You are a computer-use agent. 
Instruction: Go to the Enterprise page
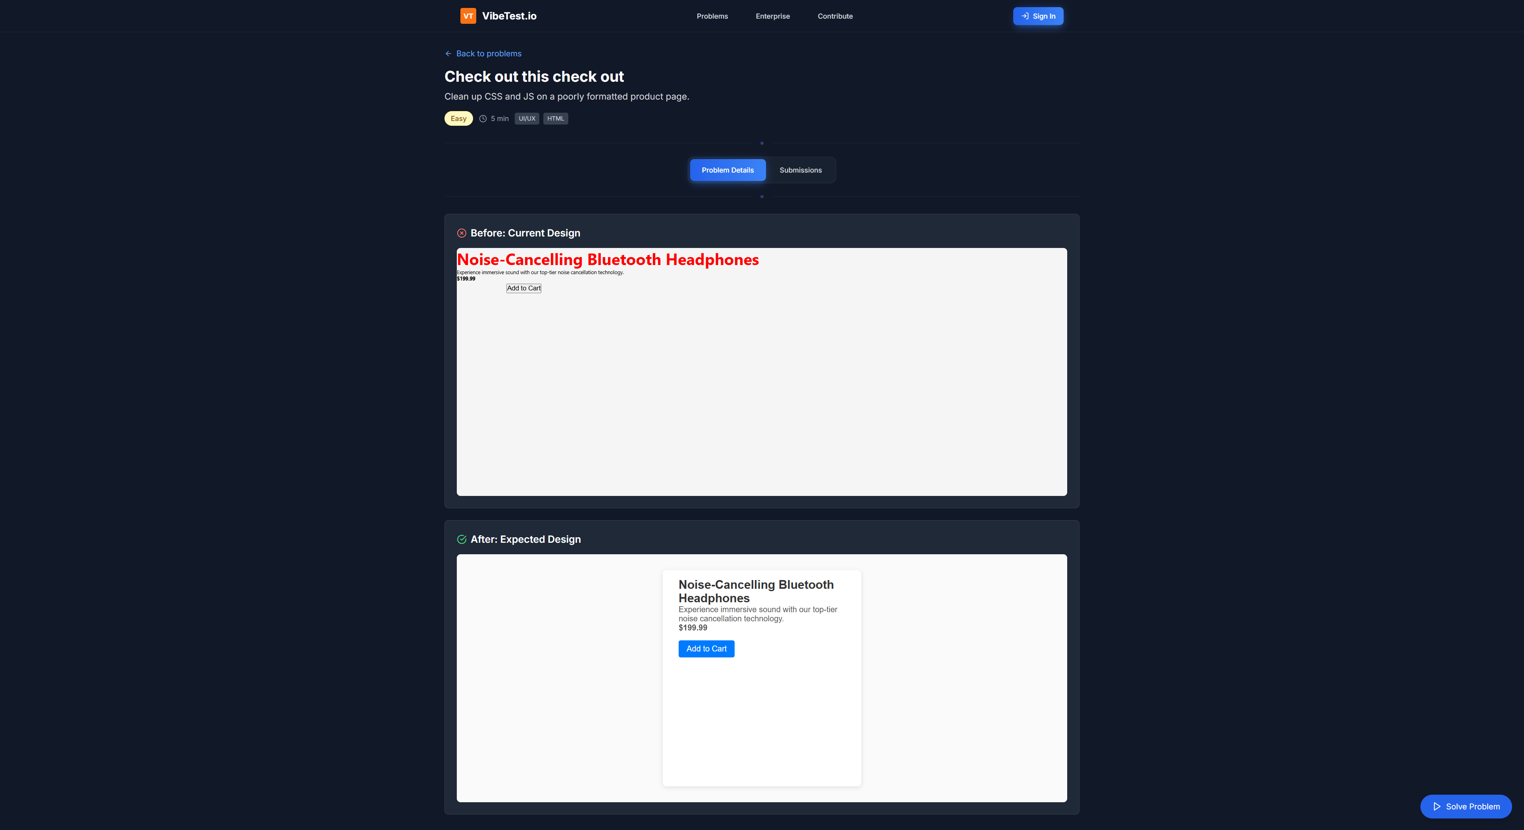pyautogui.click(x=773, y=16)
